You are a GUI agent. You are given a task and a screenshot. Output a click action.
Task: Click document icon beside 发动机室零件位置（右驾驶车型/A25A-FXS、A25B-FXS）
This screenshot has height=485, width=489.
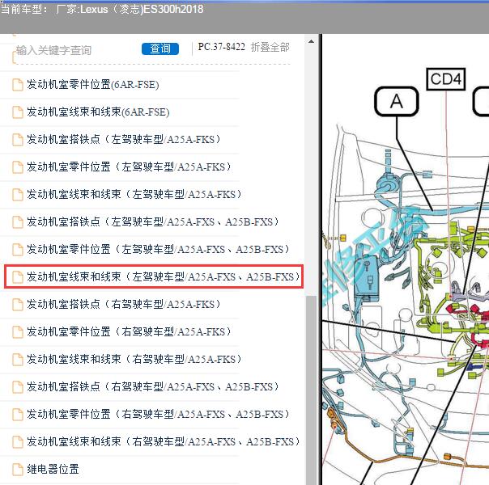pyautogui.click(x=18, y=415)
